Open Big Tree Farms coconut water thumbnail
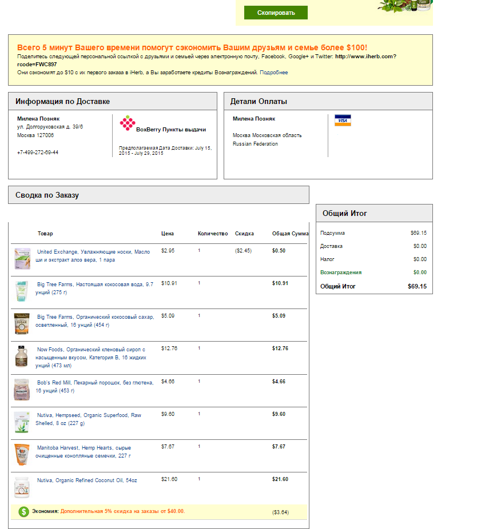This screenshot has height=529, width=477. pos(22,291)
